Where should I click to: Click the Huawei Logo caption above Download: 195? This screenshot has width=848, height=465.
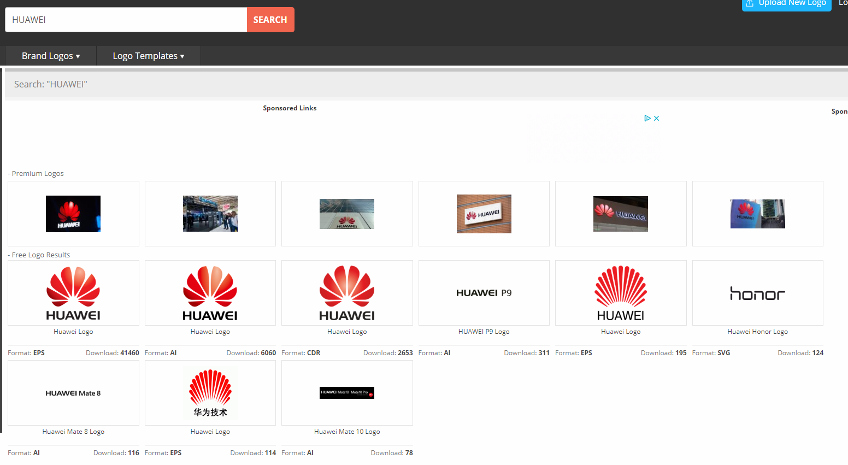[621, 332]
